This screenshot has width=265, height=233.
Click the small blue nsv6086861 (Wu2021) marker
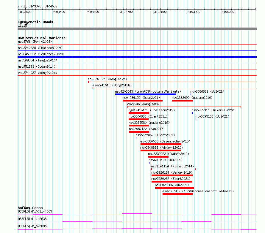click(191, 94)
